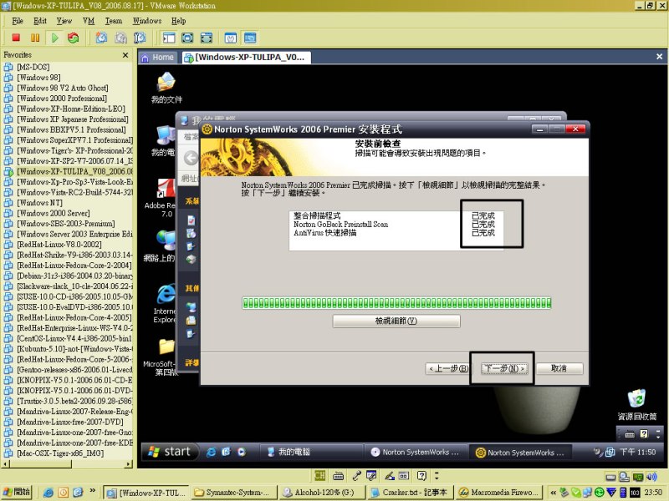Select [Mandriva-Linux-free-2007-DVD] in Favorites
Image resolution: width=669 pixels, height=501 pixels.
[70, 422]
